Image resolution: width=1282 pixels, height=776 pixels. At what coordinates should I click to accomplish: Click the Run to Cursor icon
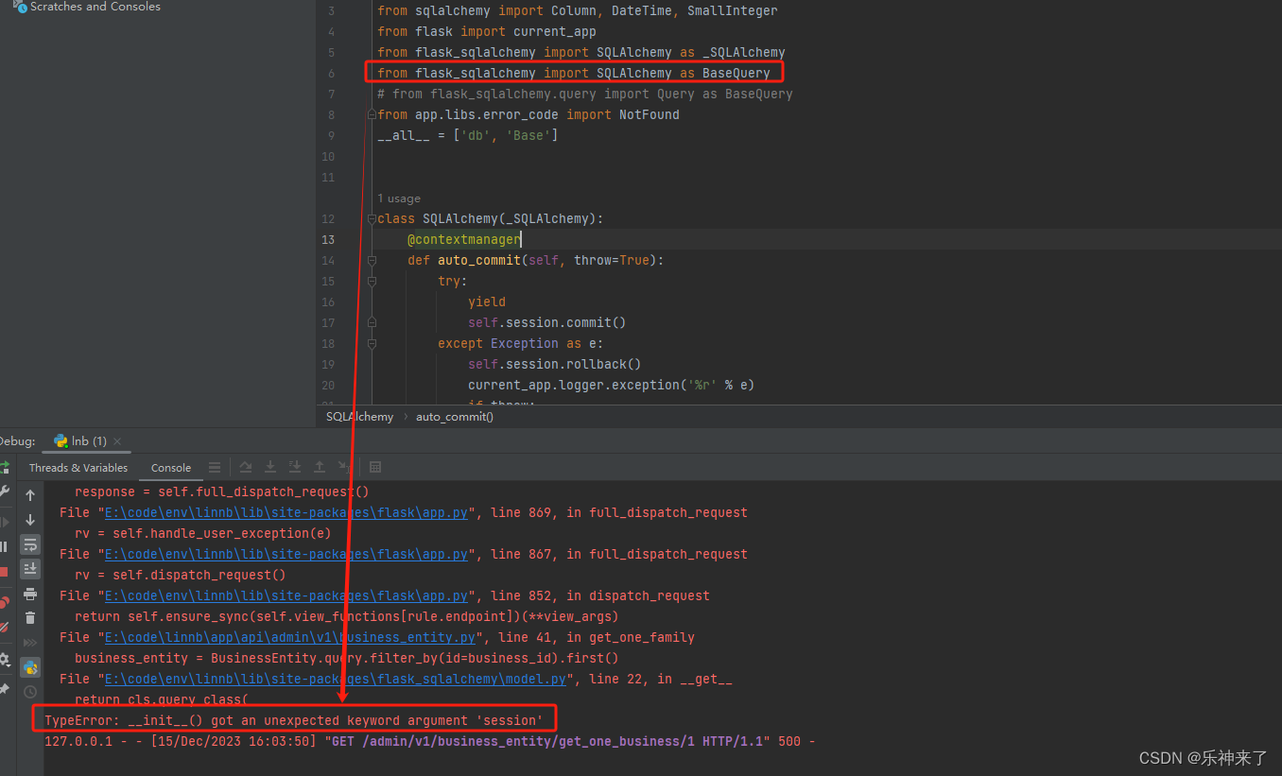(x=344, y=467)
